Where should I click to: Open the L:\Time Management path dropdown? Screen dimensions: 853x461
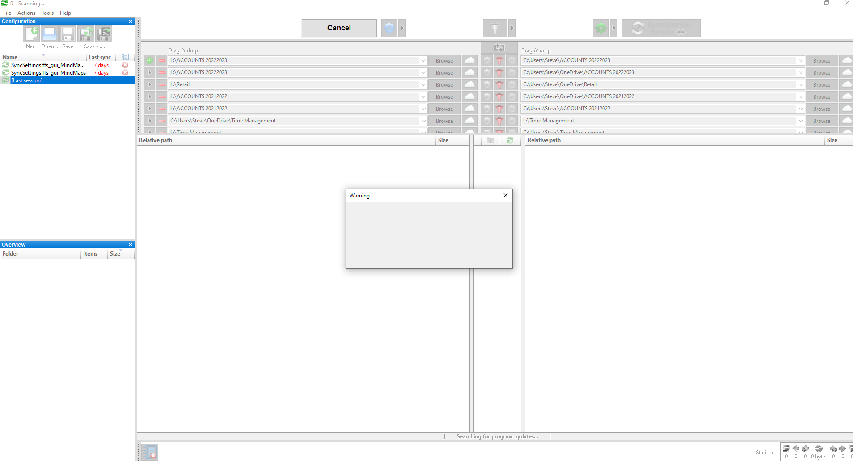(x=800, y=121)
